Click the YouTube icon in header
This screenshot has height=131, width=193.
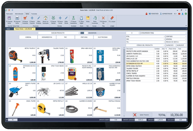point(179,14)
